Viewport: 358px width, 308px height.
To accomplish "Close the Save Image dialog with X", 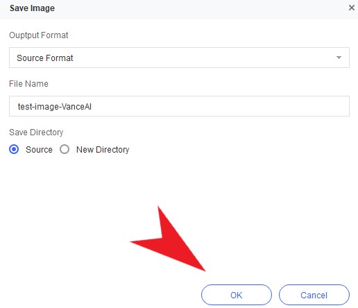I will [352, 8].
